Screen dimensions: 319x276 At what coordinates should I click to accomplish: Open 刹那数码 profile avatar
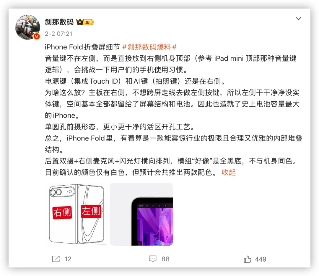(x=28, y=27)
